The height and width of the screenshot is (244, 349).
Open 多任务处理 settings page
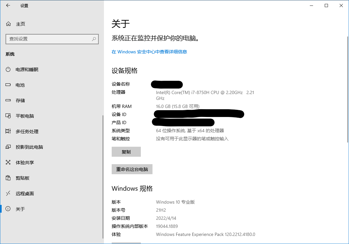pos(52,132)
